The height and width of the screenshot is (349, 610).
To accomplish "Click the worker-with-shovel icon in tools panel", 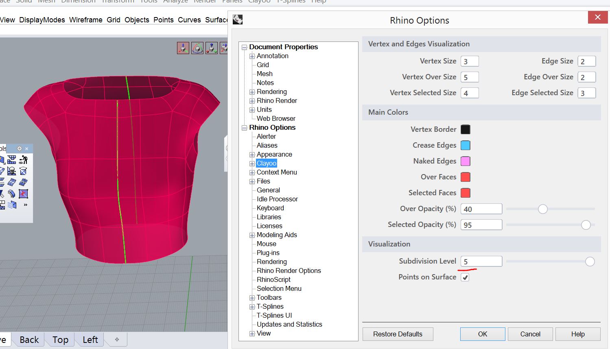I will tap(23, 159).
